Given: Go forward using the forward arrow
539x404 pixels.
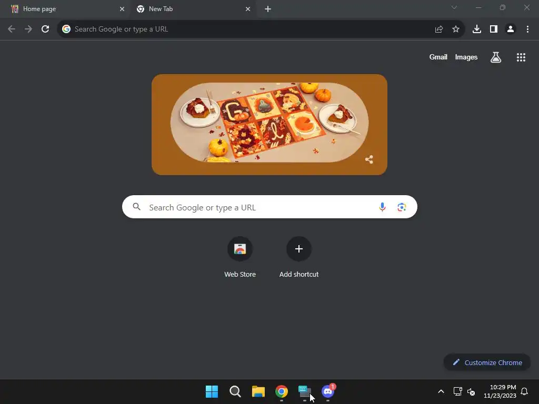Looking at the screenshot, I should (x=28, y=29).
